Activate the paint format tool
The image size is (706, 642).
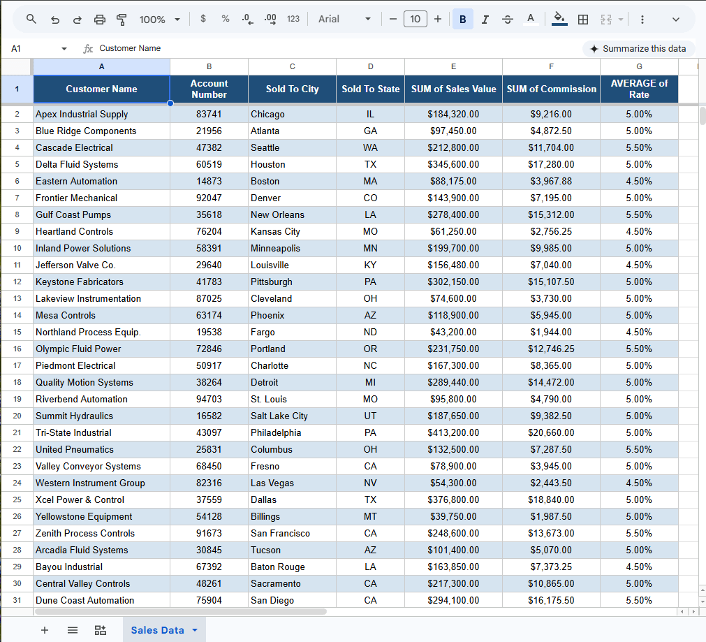122,20
